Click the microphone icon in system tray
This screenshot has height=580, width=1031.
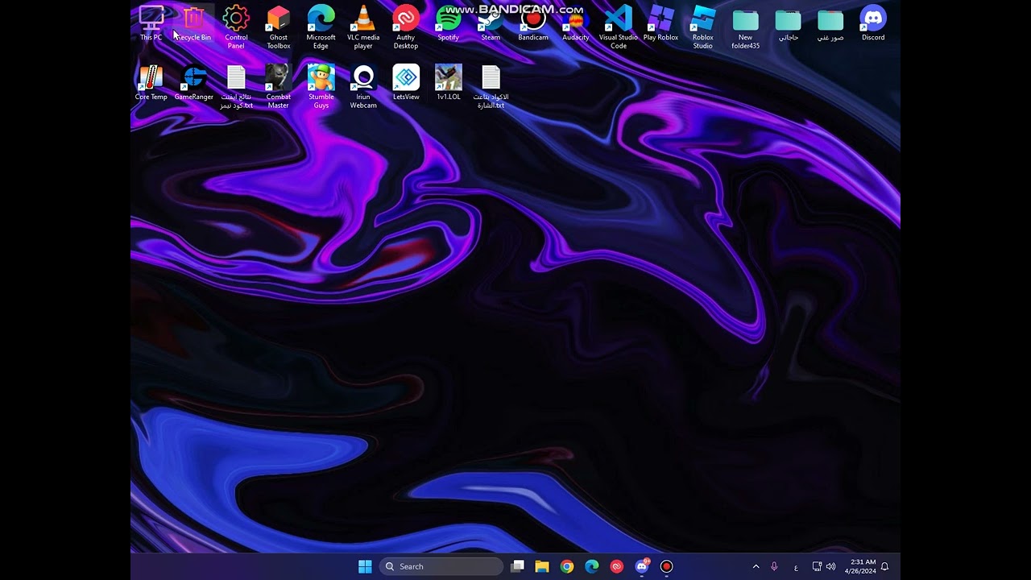pos(774,566)
